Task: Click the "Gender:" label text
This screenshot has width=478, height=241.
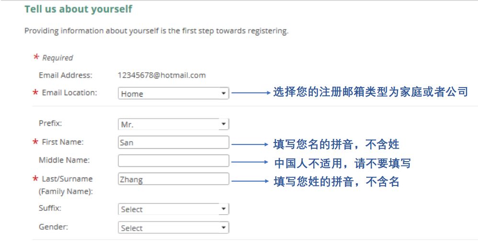Action: click(x=52, y=227)
